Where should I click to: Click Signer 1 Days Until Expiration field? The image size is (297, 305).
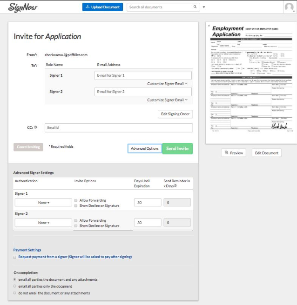click(x=148, y=203)
